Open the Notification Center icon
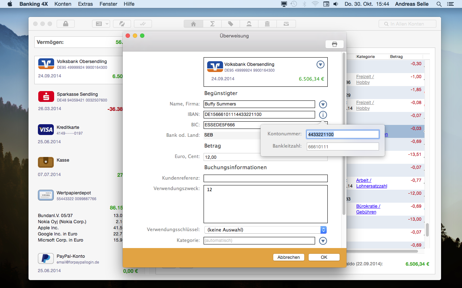462x288 pixels. (x=450, y=4)
